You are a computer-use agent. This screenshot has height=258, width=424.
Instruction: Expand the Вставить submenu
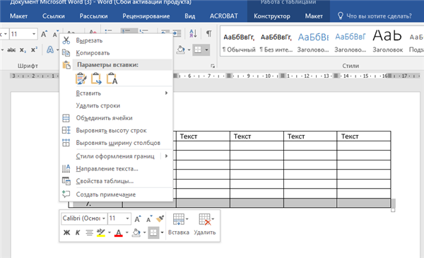tap(117, 93)
